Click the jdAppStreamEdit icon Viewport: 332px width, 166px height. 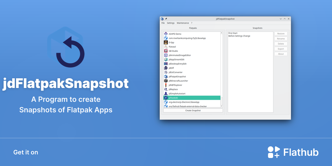click(x=166, y=59)
